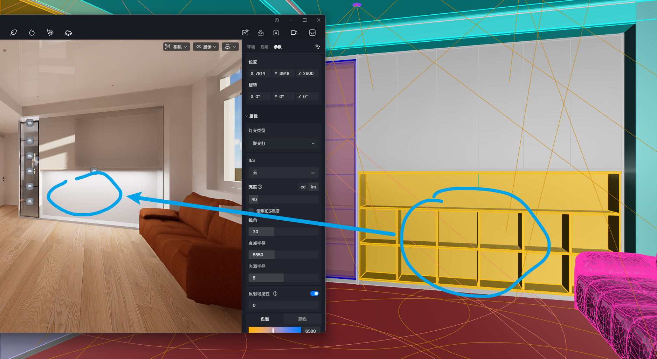Switch to the 后期 tab

click(264, 47)
